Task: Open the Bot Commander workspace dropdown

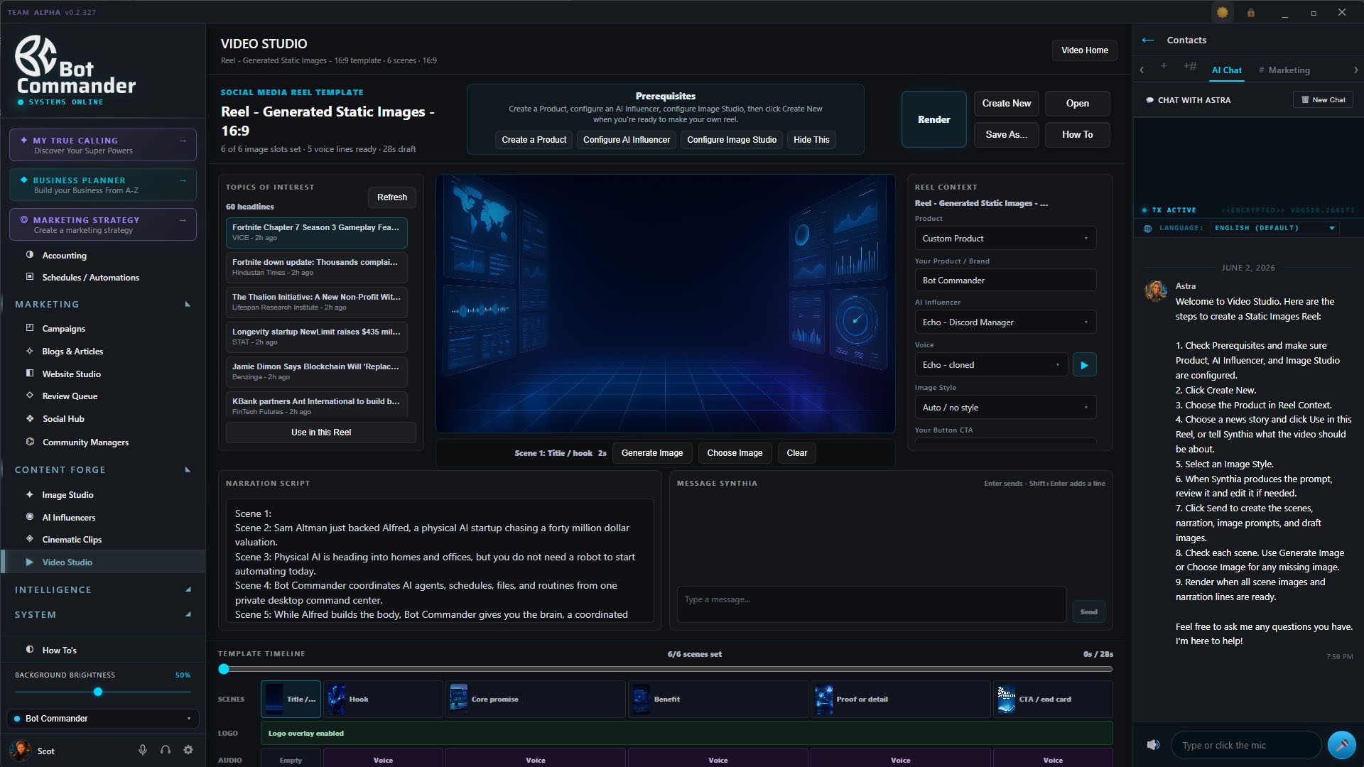Action: 103,719
